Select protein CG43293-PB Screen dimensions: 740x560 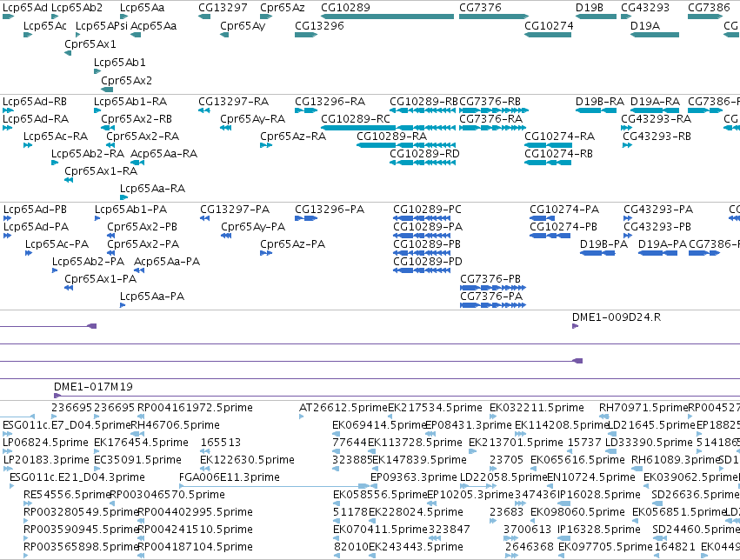657,227
